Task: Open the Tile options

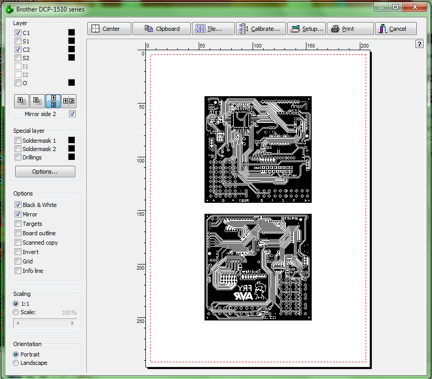Action: 213,29
